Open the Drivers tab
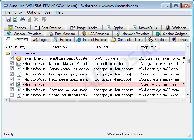The height and width of the screenshot is (140, 194). pos(180,40)
